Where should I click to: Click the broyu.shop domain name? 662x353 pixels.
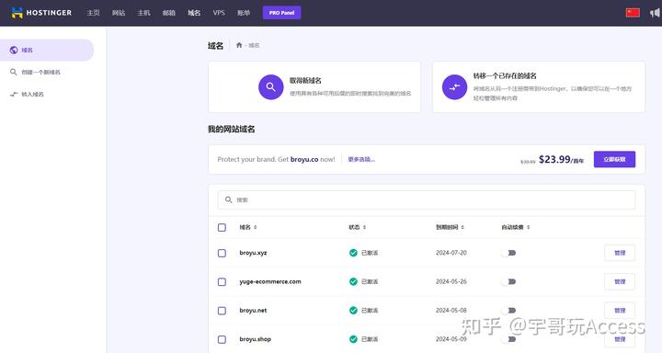click(x=255, y=339)
